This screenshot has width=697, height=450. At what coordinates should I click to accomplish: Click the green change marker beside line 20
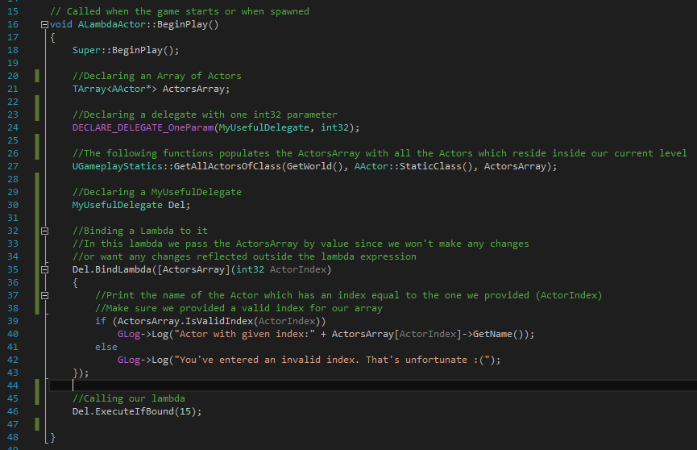(37, 76)
